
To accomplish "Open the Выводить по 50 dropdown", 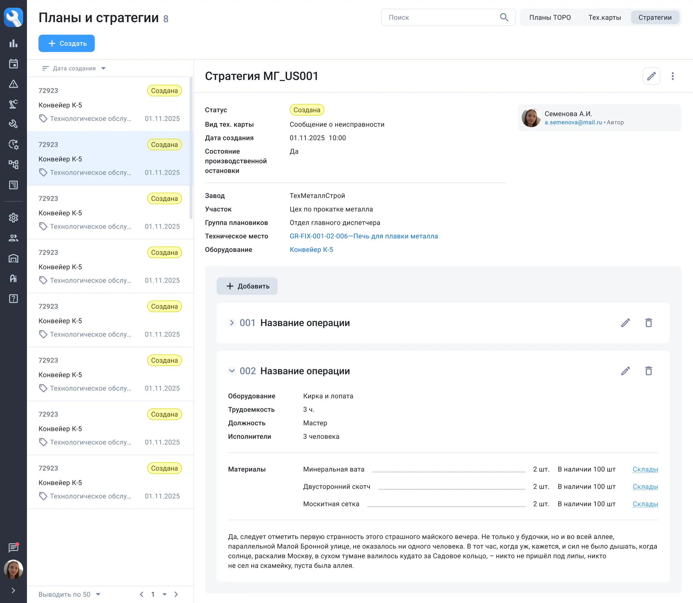I will 69,594.
